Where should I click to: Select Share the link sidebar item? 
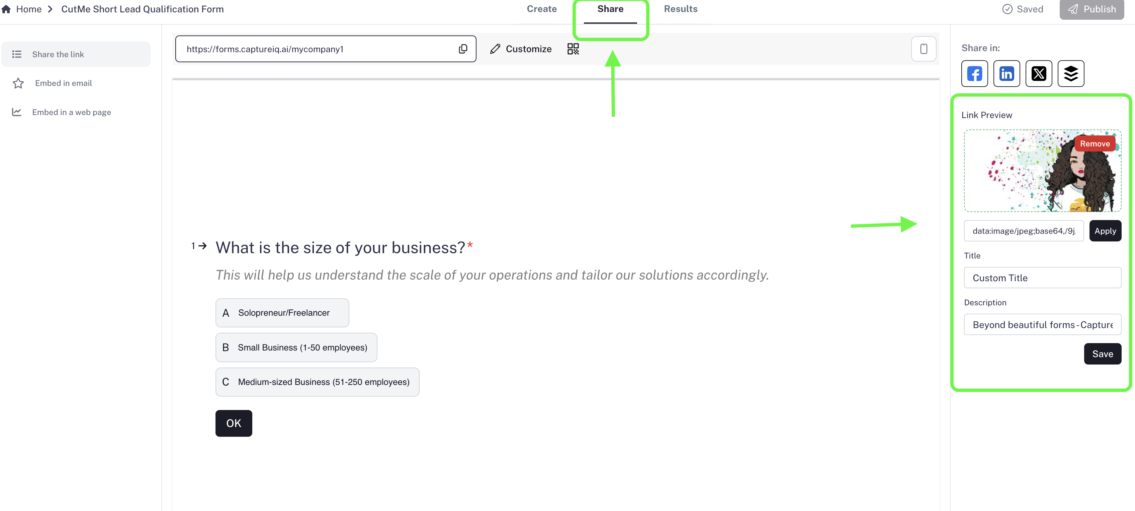tap(58, 54)
